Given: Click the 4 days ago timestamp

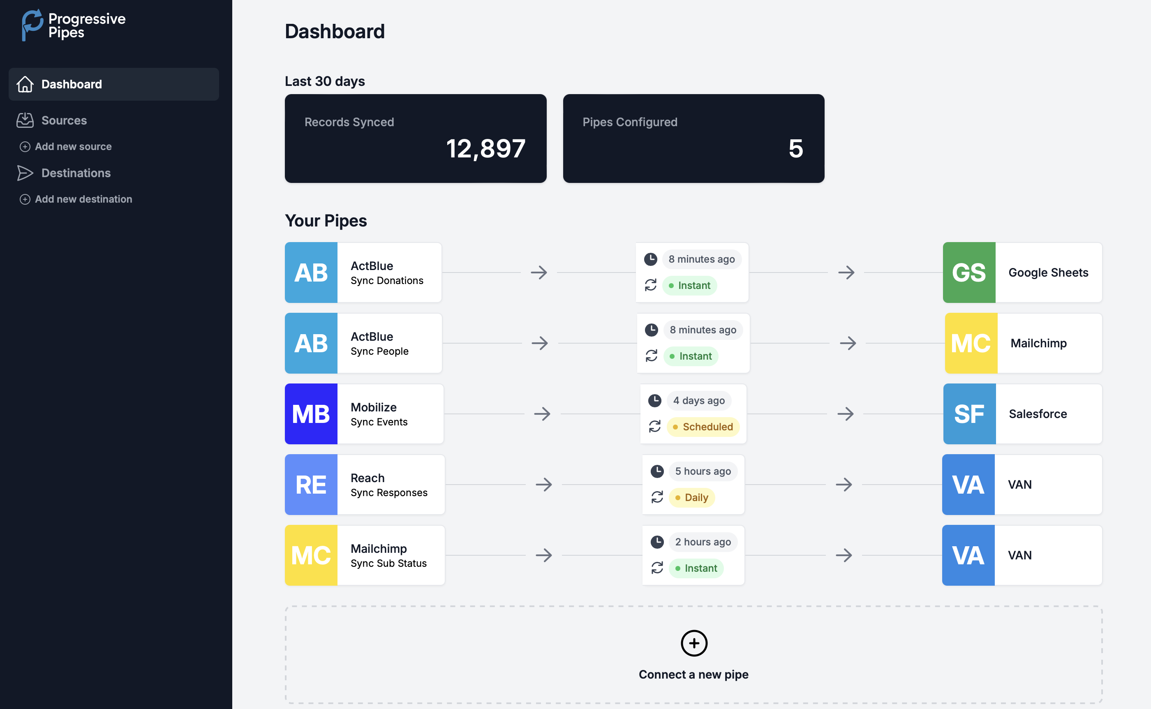Looking at the screenshot, I should coord(699,401).
